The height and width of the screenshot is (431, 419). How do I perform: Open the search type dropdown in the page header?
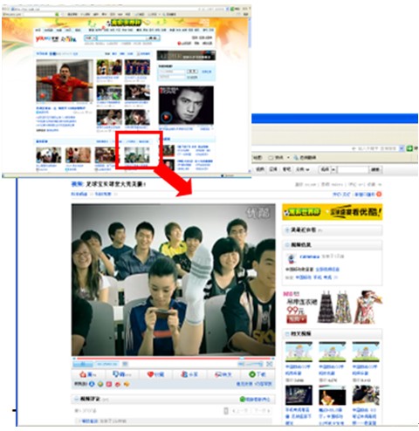(x=90, y=38)
